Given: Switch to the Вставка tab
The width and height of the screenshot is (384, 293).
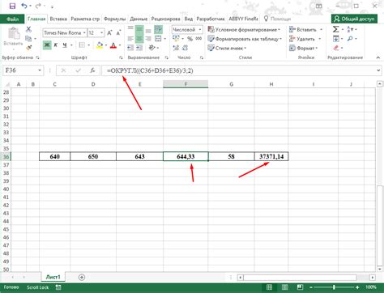Looking at the screenshot, I should [58, 19].
